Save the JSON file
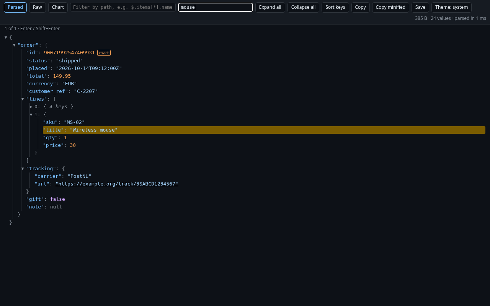Image resolution: width=490 pixels, height=306 pixels. pyautogui.click(x=420, y=7)
